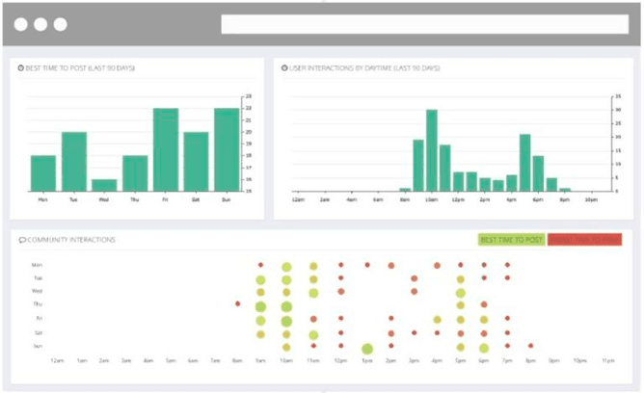Select the 11am bar in User Interactions chart
Screen dimensions: 644x393
pos(444,168)
